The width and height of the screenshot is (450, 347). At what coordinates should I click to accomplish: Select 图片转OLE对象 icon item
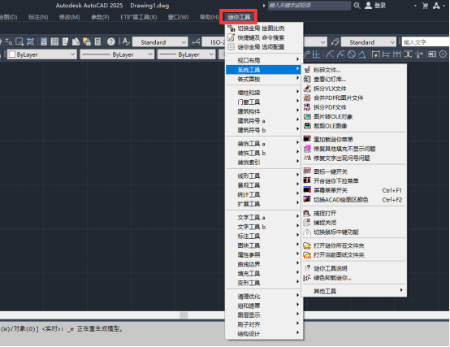307,116
